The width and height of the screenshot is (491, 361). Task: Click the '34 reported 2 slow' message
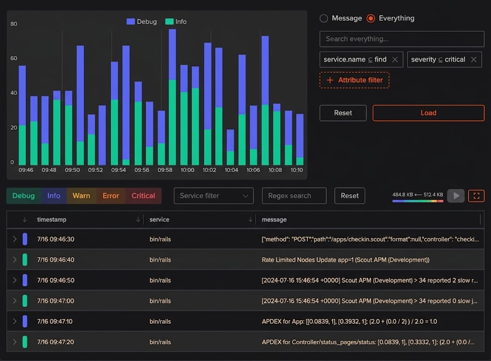[x=370, y=281]
